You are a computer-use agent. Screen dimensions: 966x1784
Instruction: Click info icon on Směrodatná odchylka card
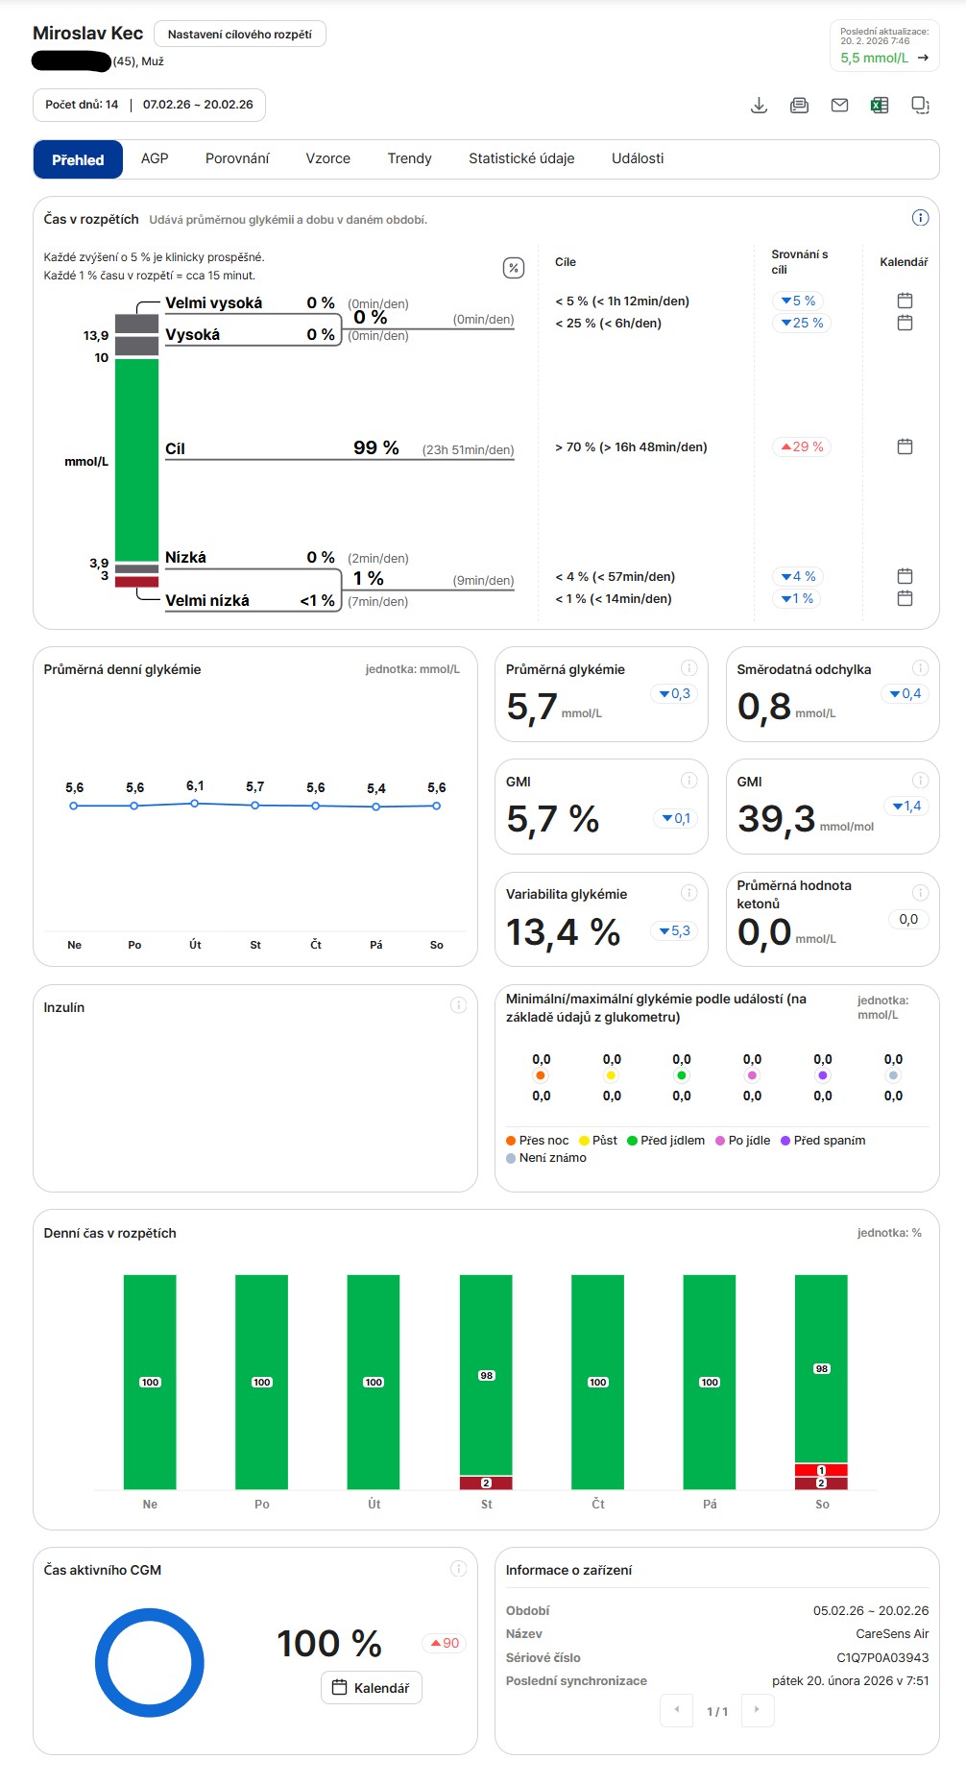[x=920, y=668]
